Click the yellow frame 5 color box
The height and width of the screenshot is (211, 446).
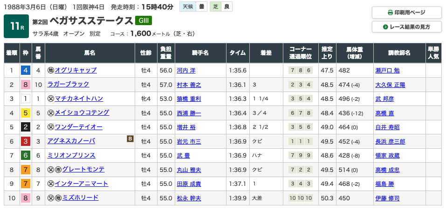tap(26, 113)
